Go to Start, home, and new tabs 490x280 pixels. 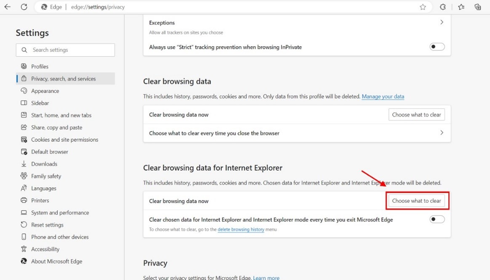[x=61, y=115]
